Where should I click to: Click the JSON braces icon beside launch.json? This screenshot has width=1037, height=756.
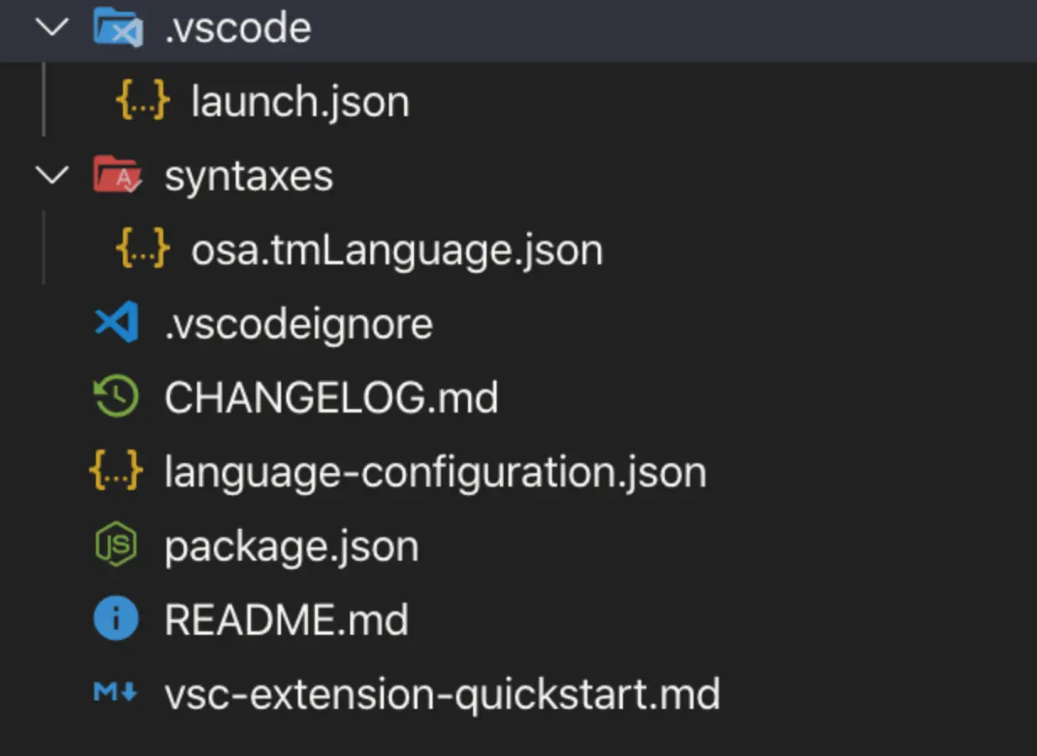143,102
